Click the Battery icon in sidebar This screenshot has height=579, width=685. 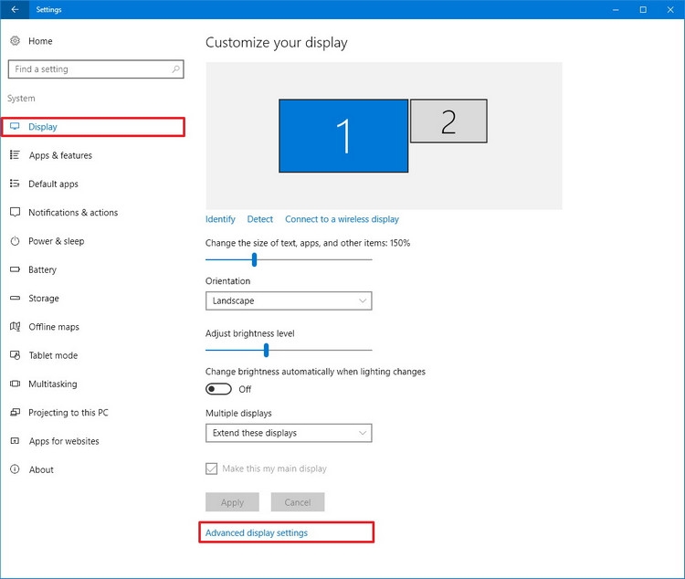(x=15, y=269)
